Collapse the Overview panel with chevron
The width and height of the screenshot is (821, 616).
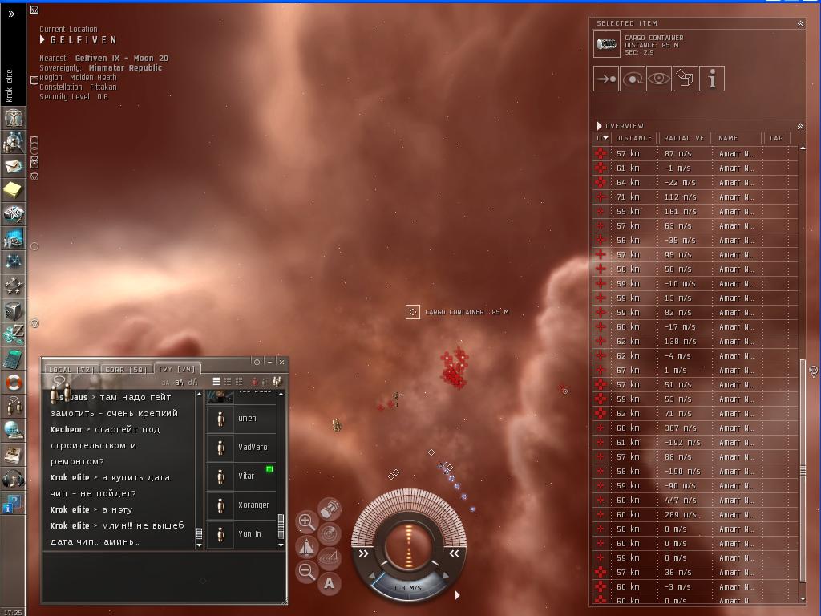(x=799, y=126)
